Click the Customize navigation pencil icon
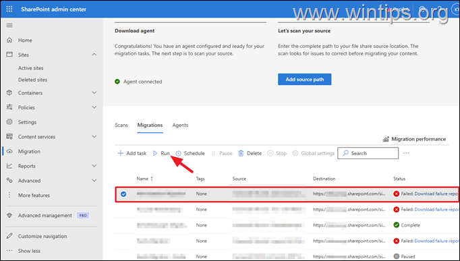Viewport: 460px width, 261px height. click(x=9, y=236)
